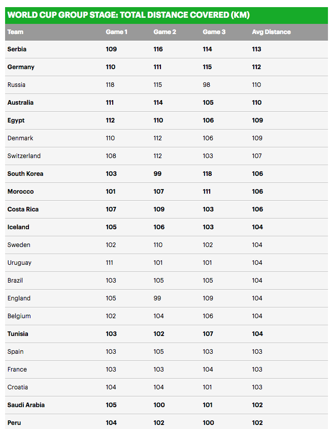This screenshot has height=429, width=330.
Task: Select Tunisia's Game 3 value 107
Action: tap(208, 334)
